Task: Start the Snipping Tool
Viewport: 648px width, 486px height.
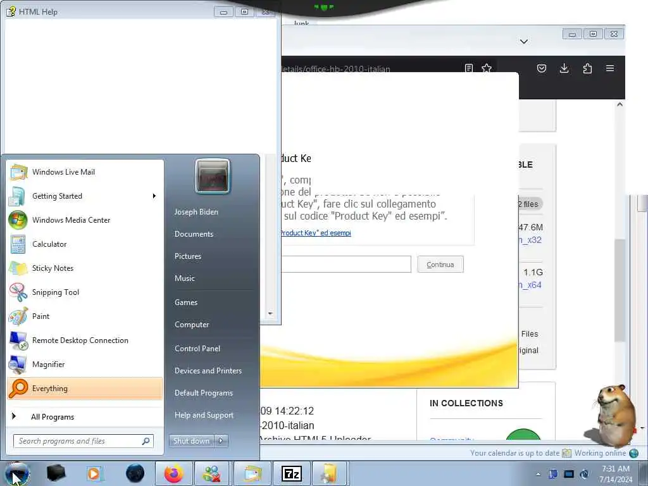Action: [85, 292]
